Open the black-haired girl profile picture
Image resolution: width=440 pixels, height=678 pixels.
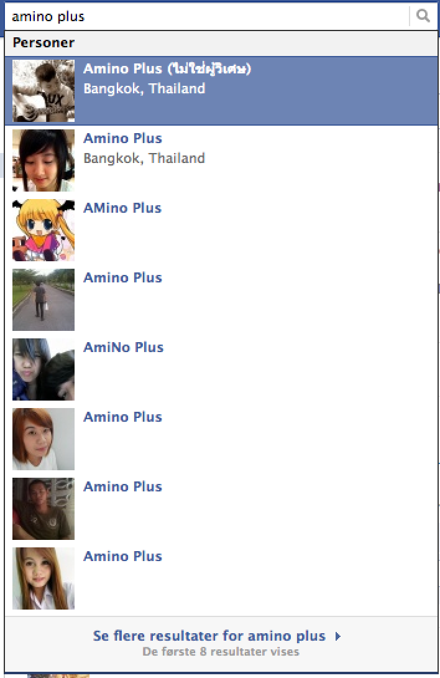pos(44,160)
